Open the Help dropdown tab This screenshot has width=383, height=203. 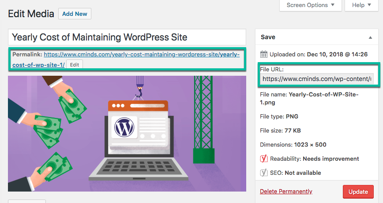(x=361, y=5)
